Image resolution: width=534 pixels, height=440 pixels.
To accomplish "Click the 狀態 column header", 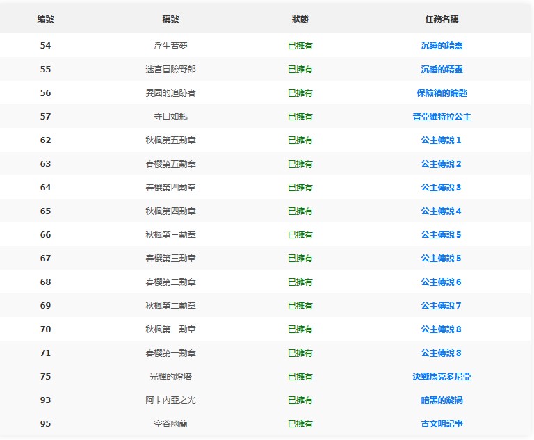I will 300,19.
